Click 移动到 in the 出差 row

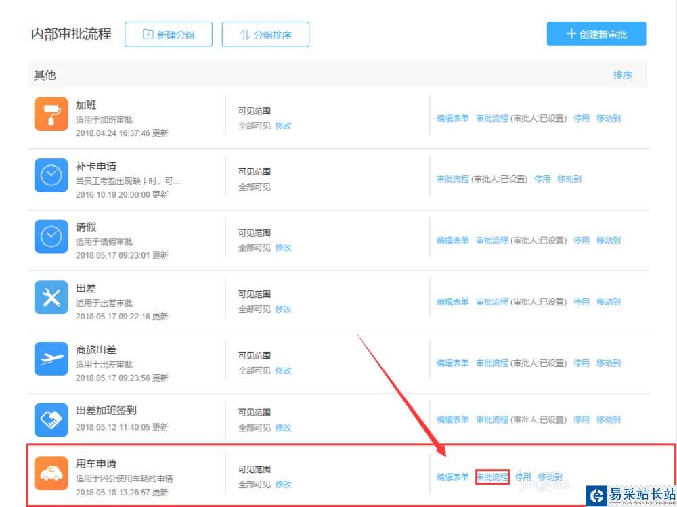(x=609, y=302)
